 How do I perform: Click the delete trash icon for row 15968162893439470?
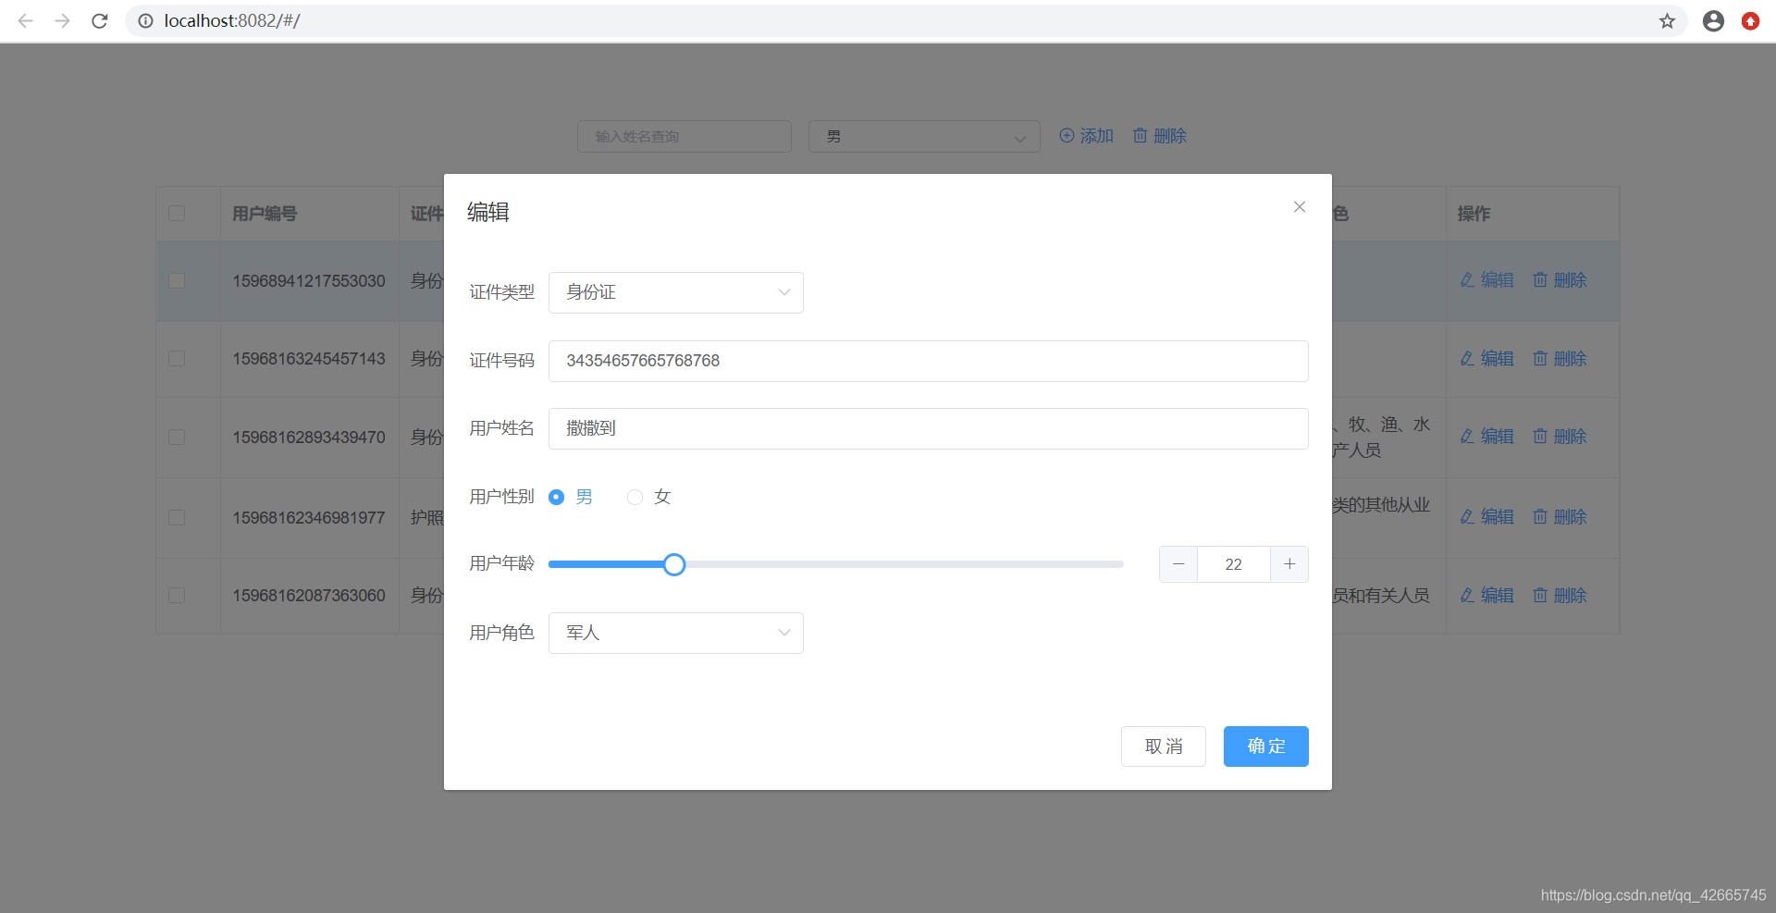pyautogui.click(x=1540, y=436)
